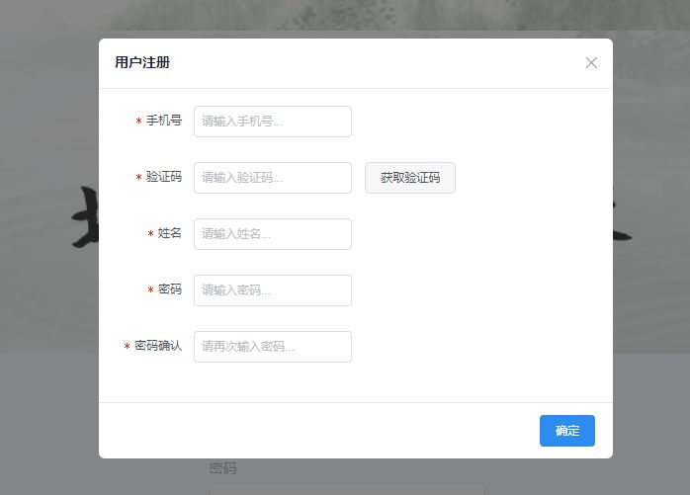Click the 手机号 field label
Viewport: 690px width, 495px height.
coord(164,122)
